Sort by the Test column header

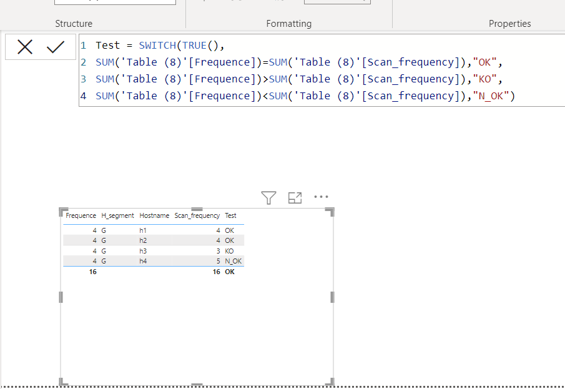pos(230,215)
